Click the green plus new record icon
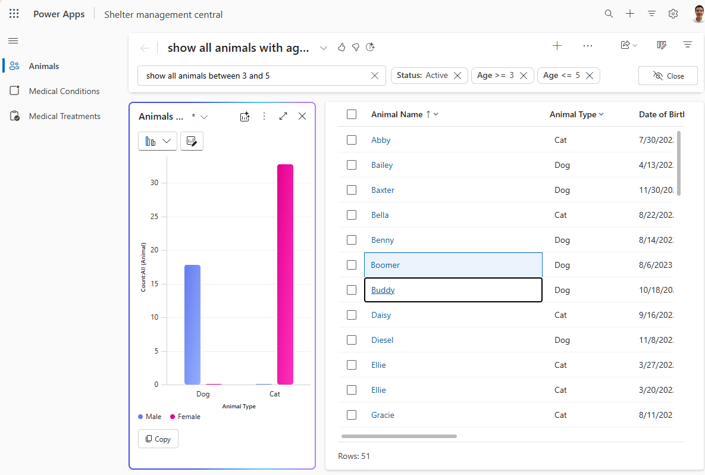Image resolution: width=705 pixels, height=475 pixels. point(557,46)
